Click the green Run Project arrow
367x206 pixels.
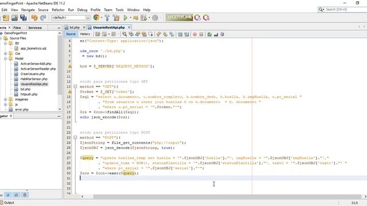(126, 18)
